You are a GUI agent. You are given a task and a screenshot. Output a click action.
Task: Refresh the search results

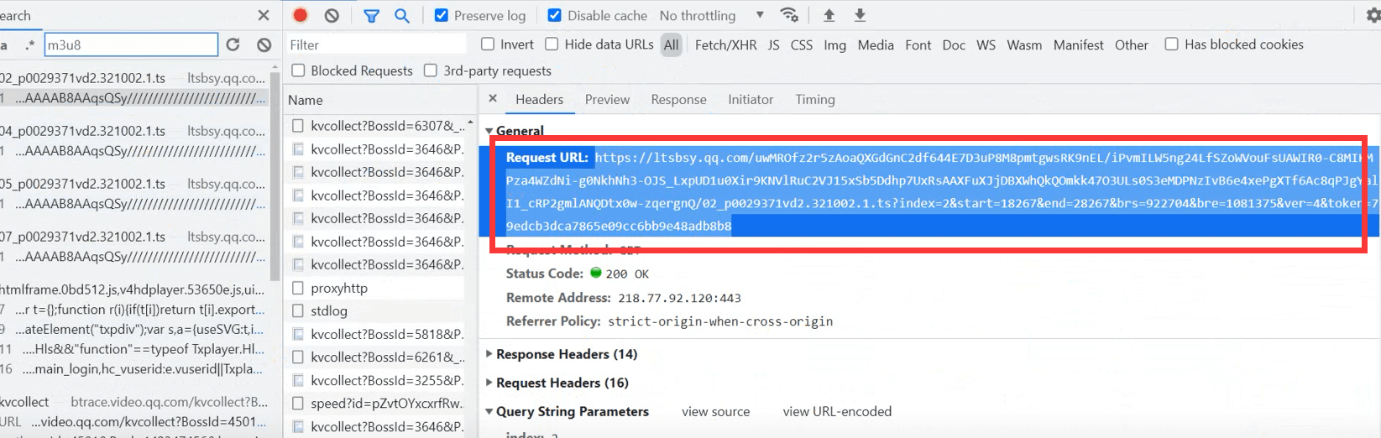(233, 44)
